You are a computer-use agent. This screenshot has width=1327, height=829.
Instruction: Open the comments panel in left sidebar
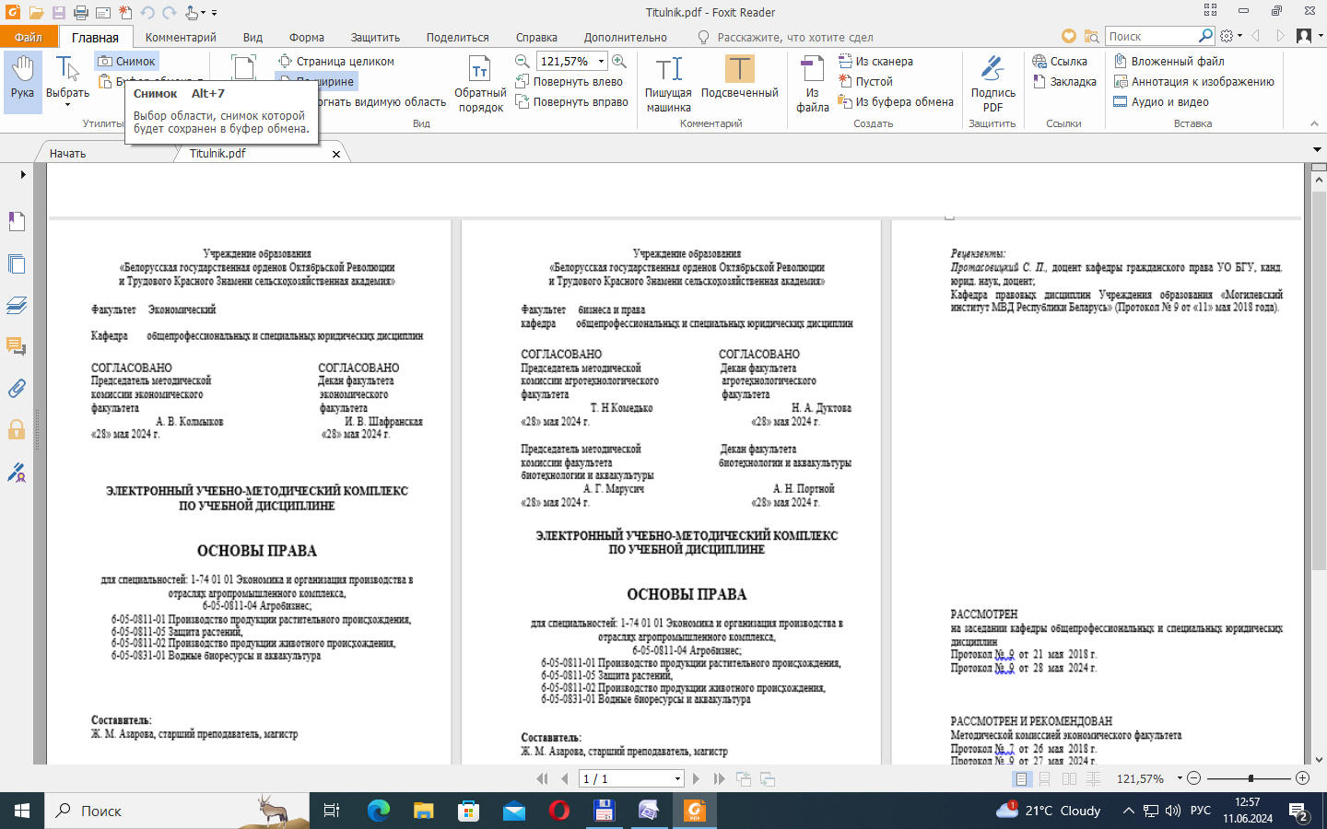coord(17,346)
